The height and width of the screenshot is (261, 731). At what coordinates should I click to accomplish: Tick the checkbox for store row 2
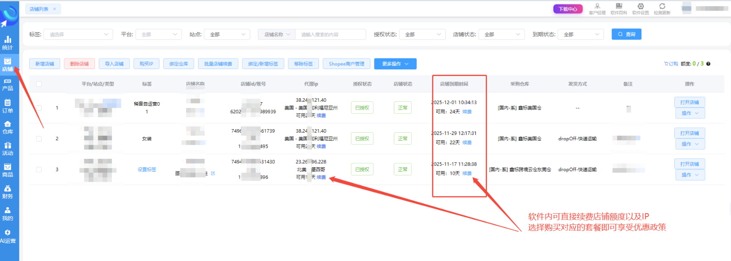[39, 138]
